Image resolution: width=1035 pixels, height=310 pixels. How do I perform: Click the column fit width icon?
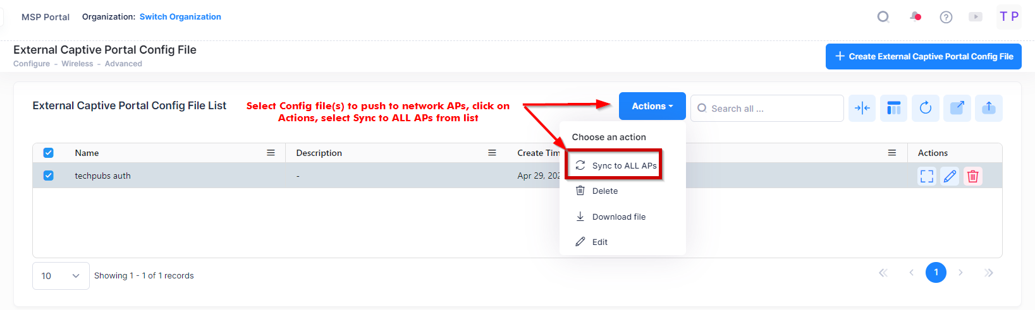[862, 108]
